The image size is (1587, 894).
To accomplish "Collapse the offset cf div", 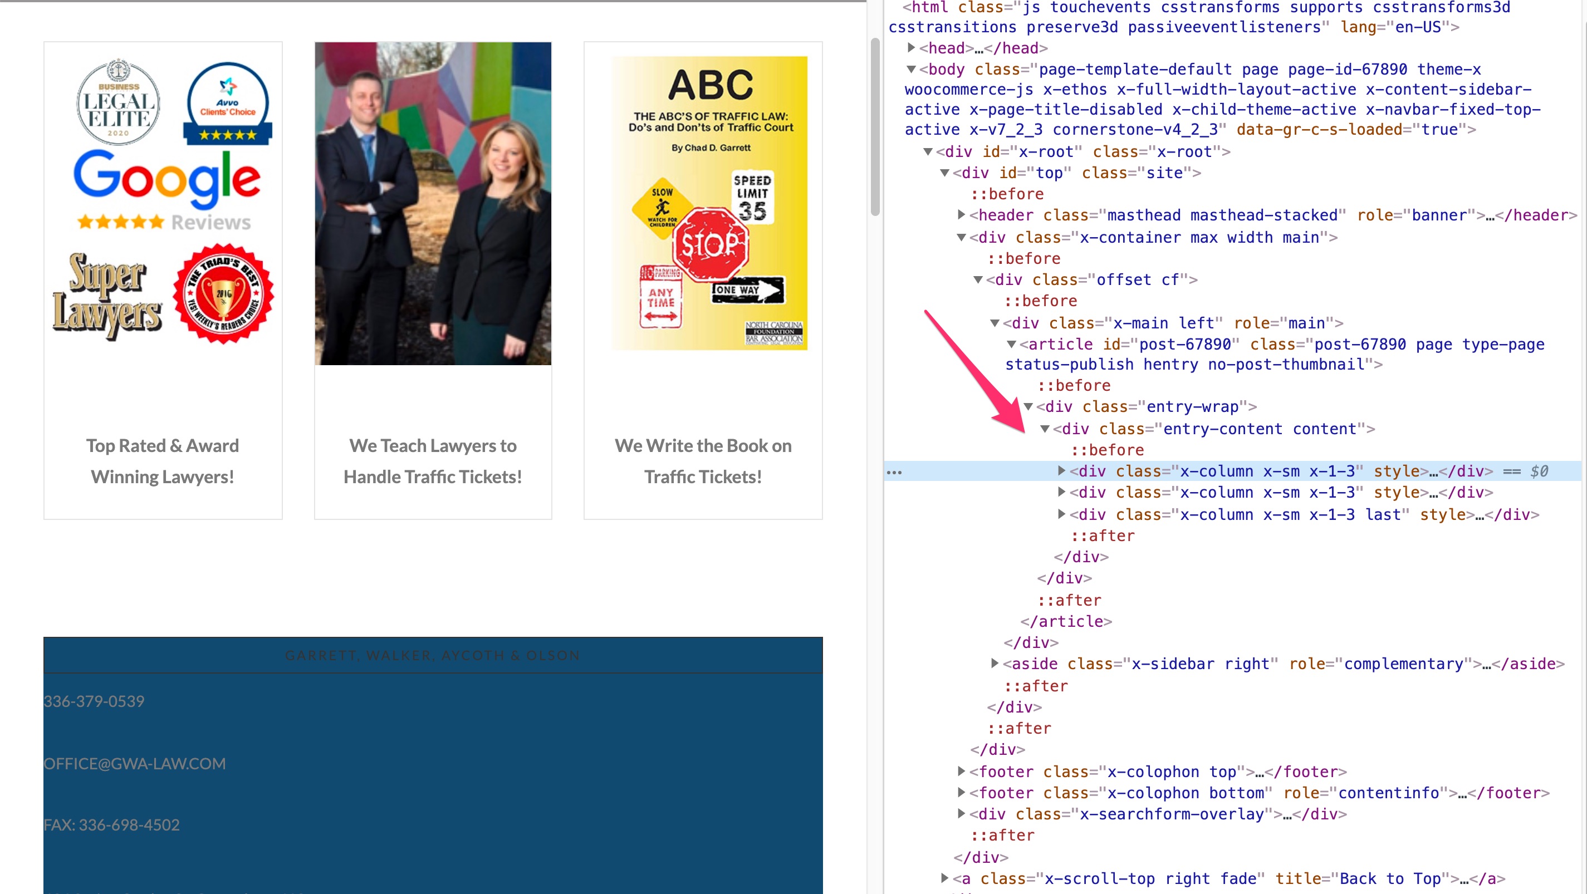I will coord(978,279).
